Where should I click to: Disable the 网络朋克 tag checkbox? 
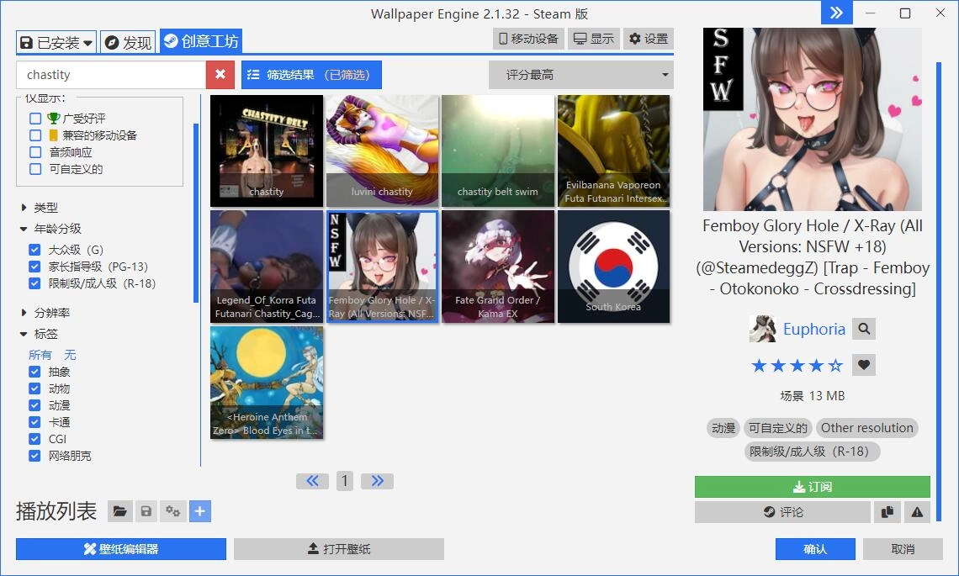34,456
